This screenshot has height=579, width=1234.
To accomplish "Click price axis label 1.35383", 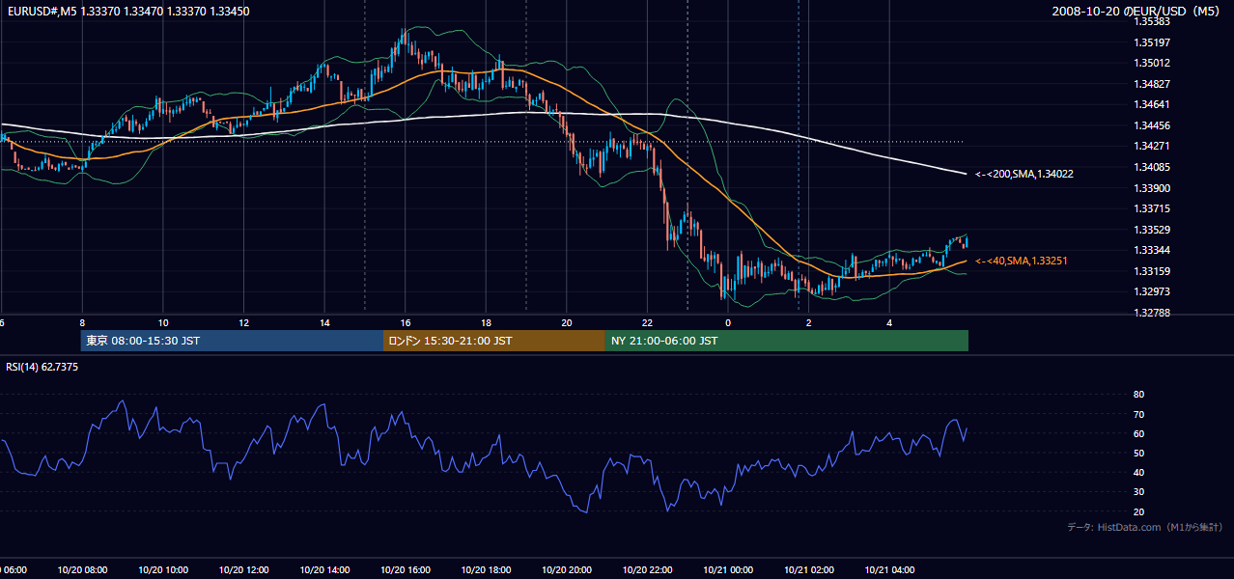I will coord(1152,21).
